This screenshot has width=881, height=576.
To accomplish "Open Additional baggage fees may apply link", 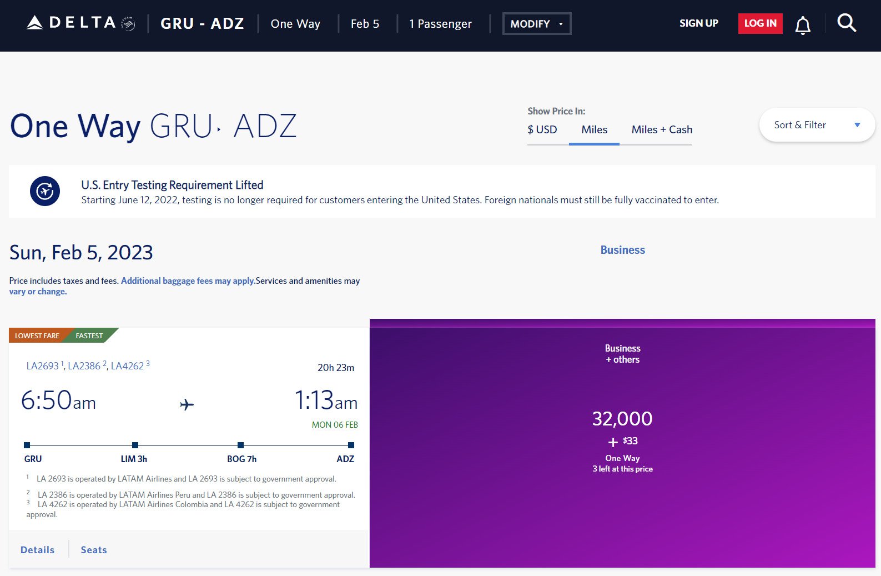I will pos(188,281).
